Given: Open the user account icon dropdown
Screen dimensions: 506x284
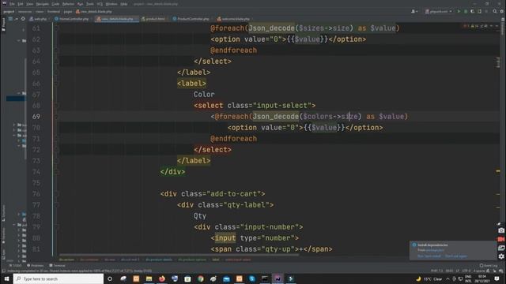Looking at the screenshot, I should tap(414, 12).
